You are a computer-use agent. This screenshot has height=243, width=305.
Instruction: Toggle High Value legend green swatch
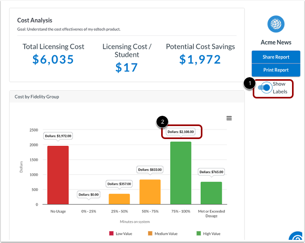198,234
